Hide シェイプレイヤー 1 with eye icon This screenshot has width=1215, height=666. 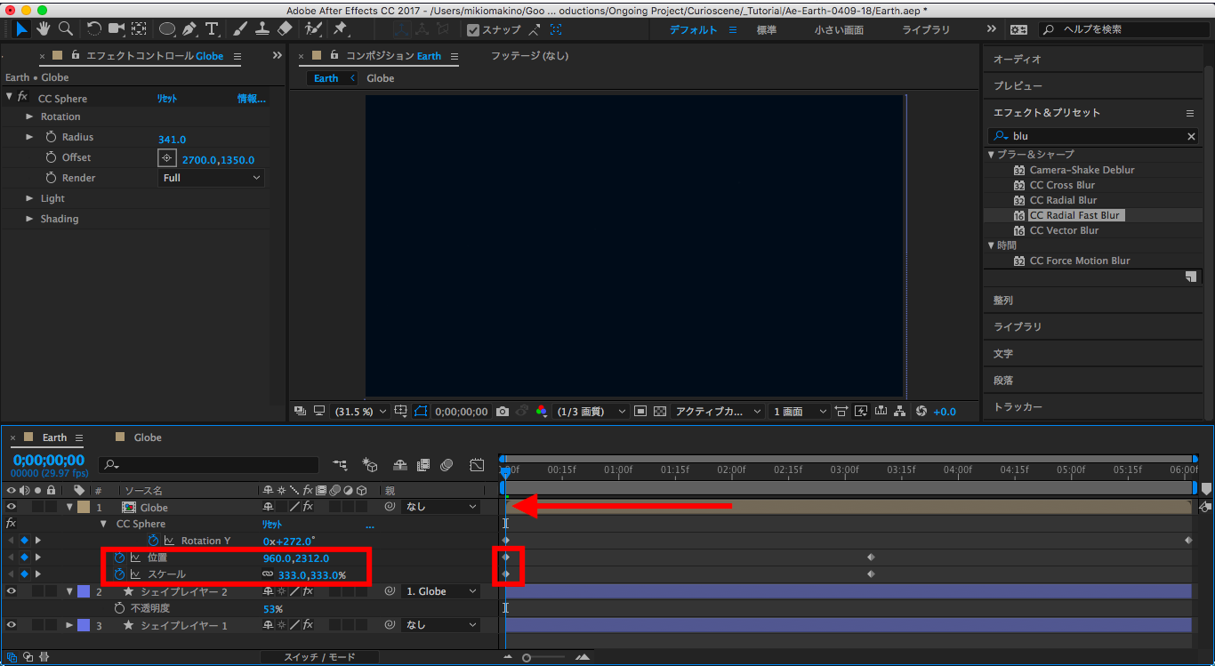point(11,625)
